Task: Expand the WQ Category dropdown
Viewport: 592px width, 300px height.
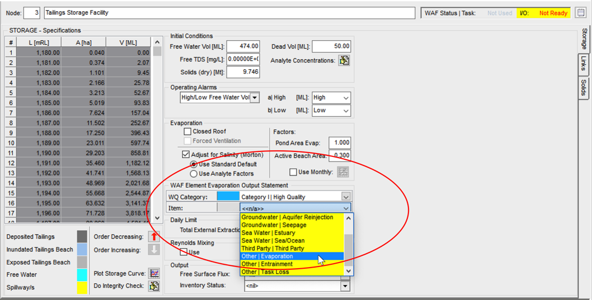Action: [x=346, y=197]
